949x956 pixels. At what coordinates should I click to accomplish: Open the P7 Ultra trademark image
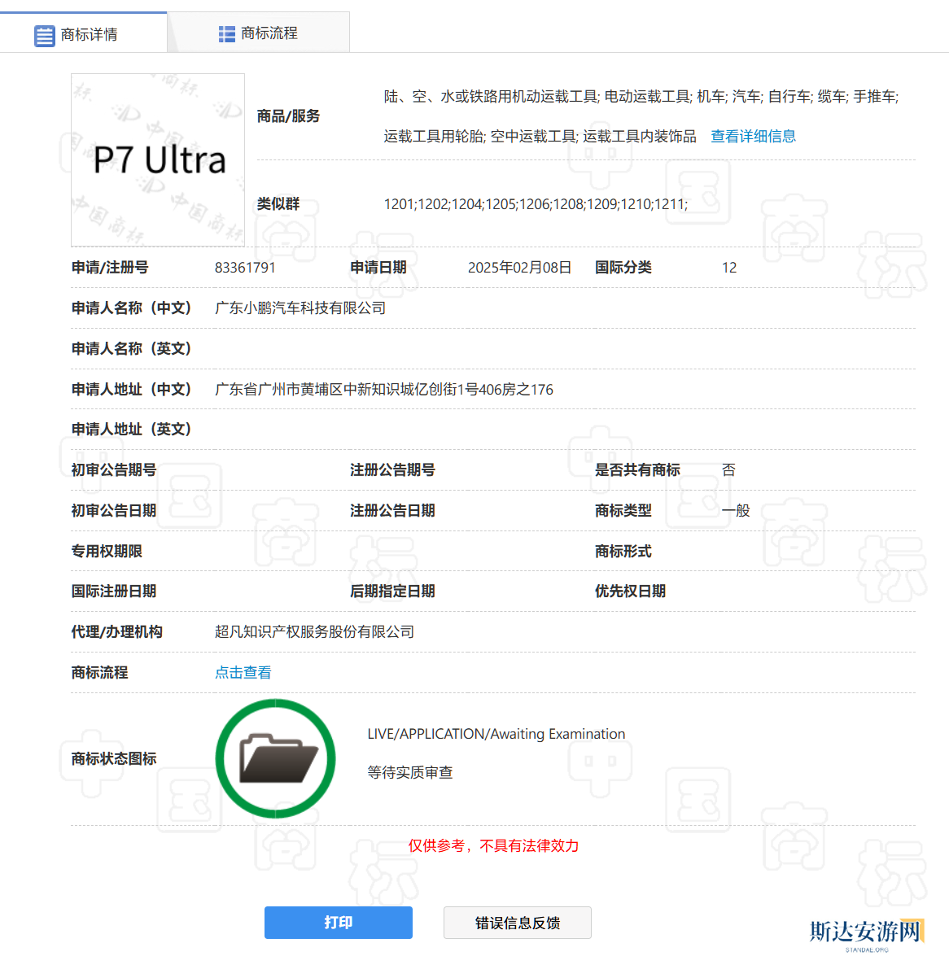(158, 160)
